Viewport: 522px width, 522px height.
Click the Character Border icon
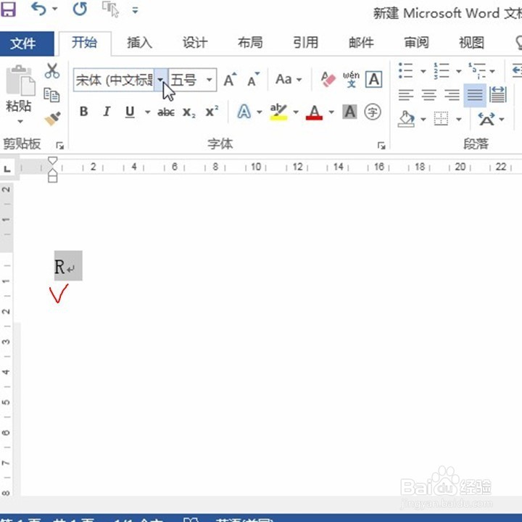pos(374,79)
